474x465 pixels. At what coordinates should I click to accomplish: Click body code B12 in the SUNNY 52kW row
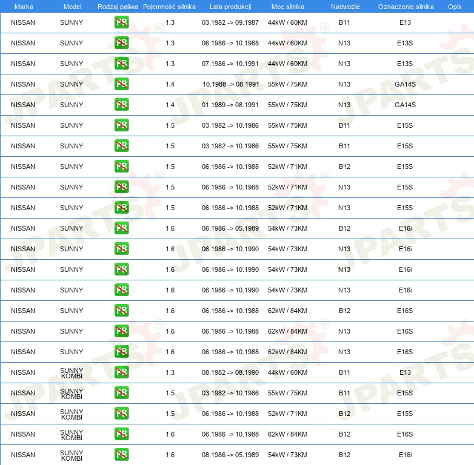tap(344, 167)
